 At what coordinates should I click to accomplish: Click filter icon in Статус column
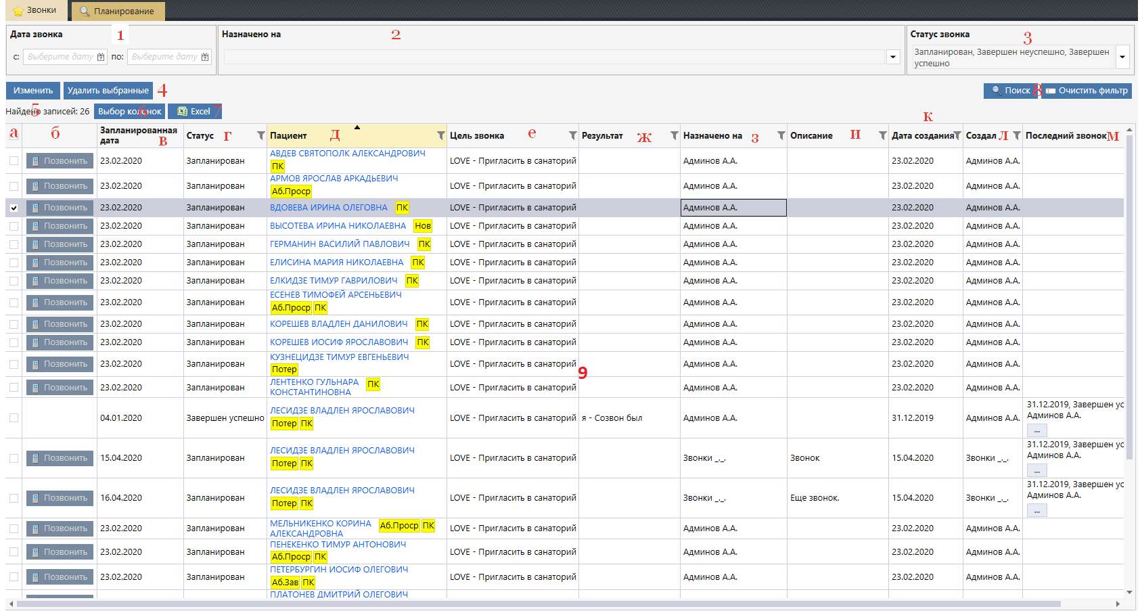tap(261, 136)
